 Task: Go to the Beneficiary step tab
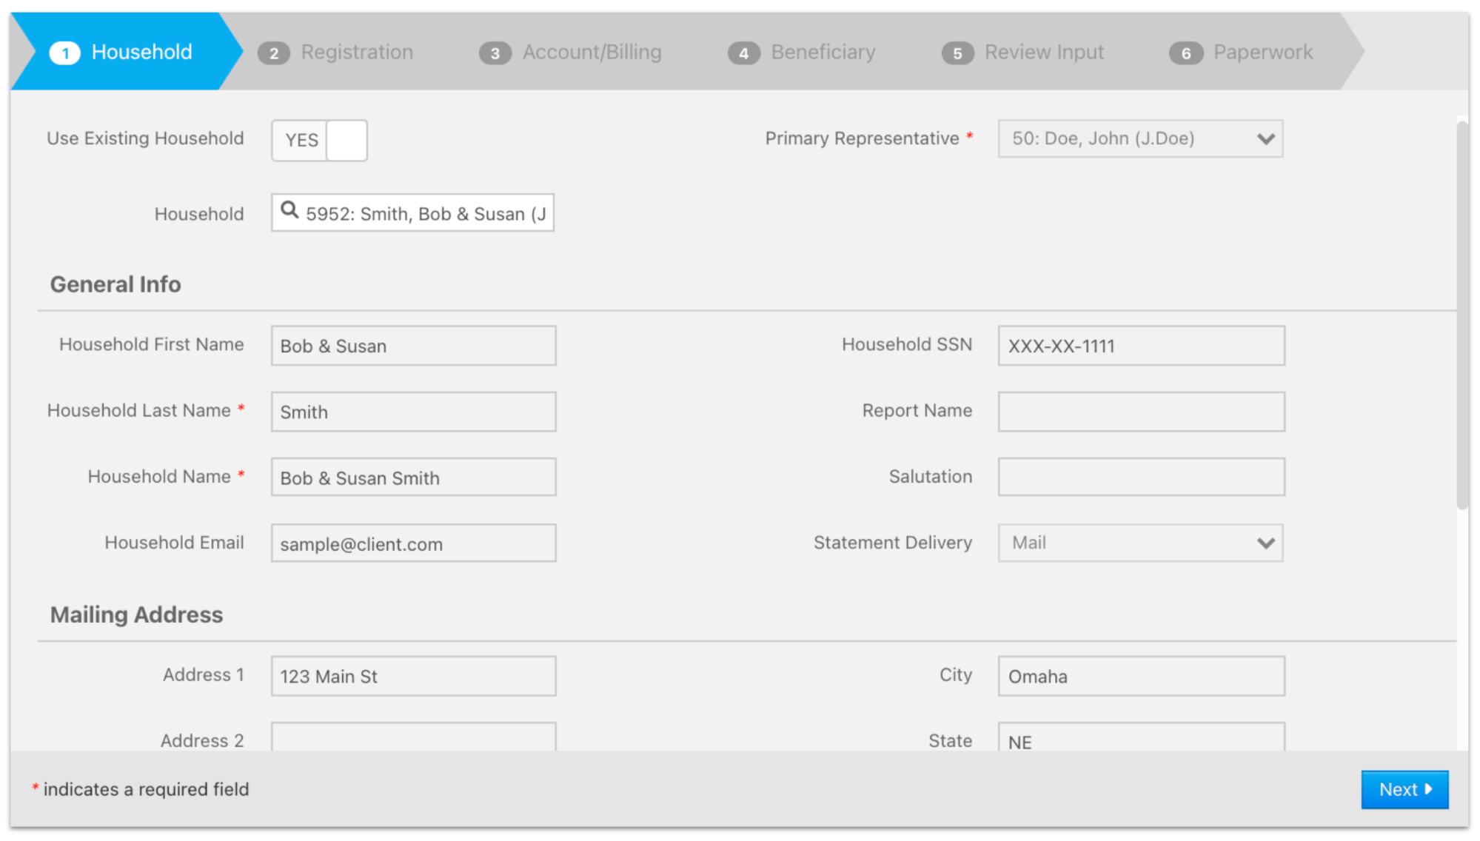point(823,52)
